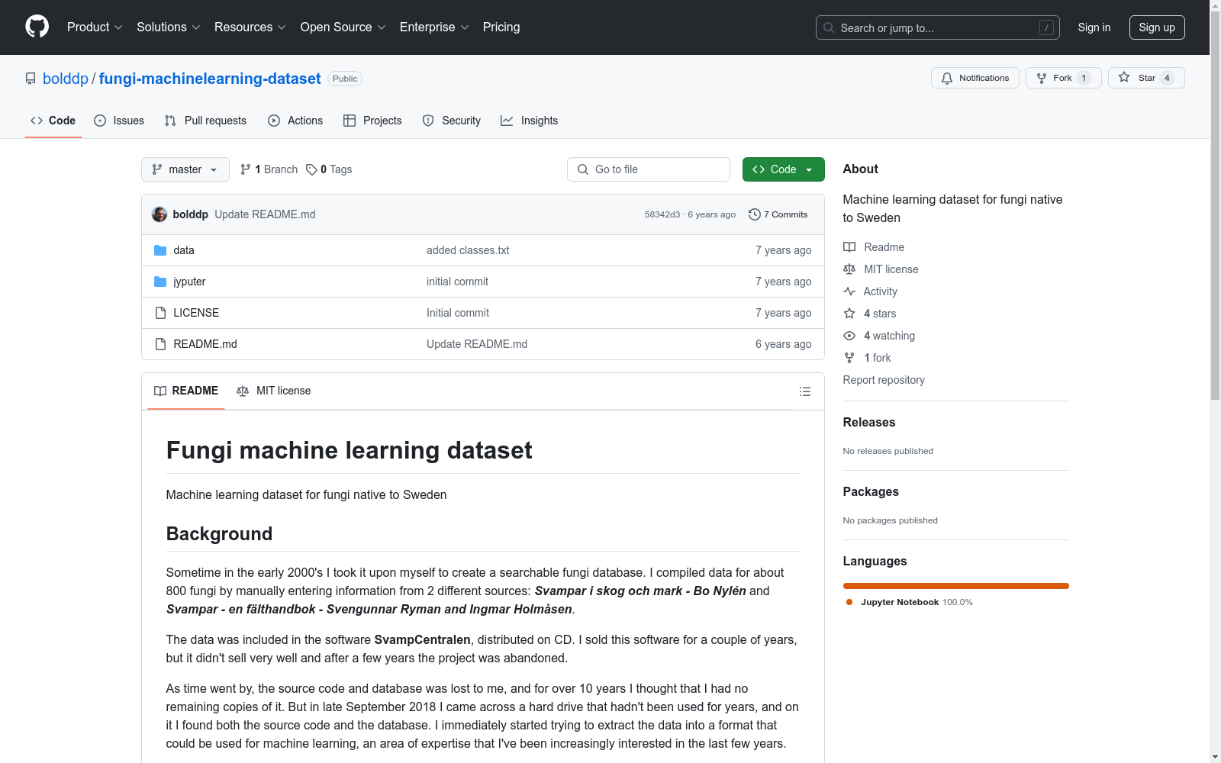The image size is (1221, 763).
Task: Open the 58342d3 commit hash link
Action: tap(662, 214)
